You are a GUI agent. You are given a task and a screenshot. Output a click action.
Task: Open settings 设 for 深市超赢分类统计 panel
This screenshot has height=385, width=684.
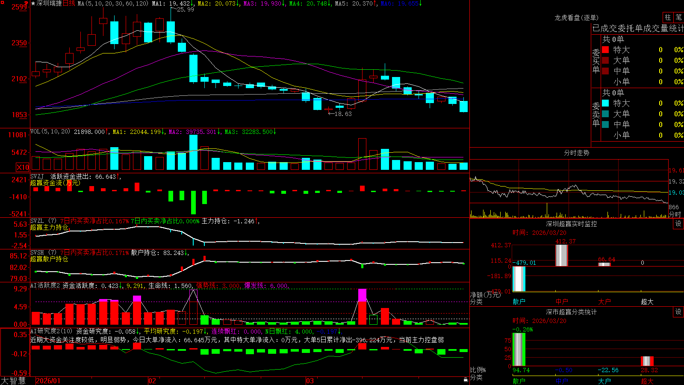pyautogui.click(x=678, y=312)
